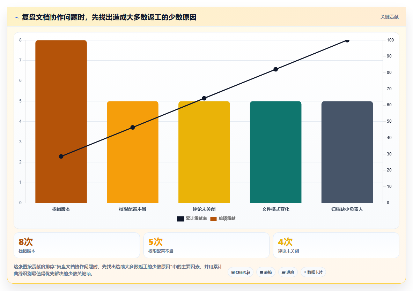Screen dimensions: 413x291
Task: Click the 单项贡献 legend label
Action: (x=227, y=219)
